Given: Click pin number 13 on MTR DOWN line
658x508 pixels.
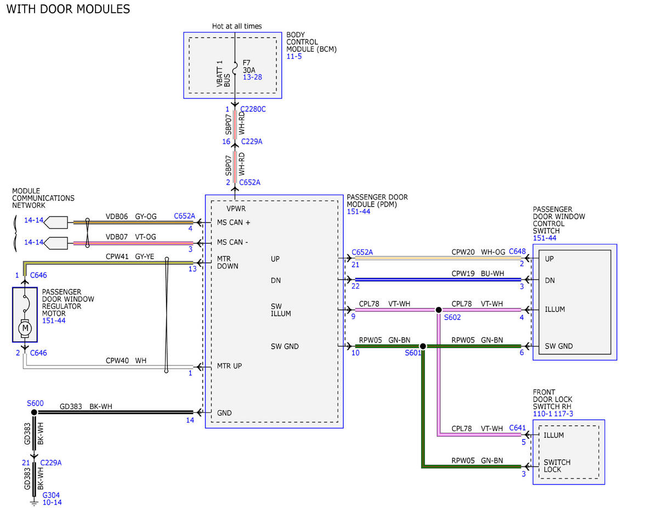Looking at the screenshot, I should (192, 269).
